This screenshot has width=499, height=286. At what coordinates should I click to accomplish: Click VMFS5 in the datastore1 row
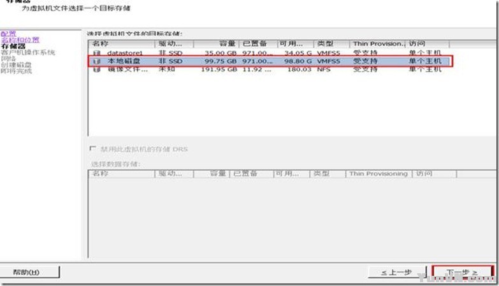point(328,53)
